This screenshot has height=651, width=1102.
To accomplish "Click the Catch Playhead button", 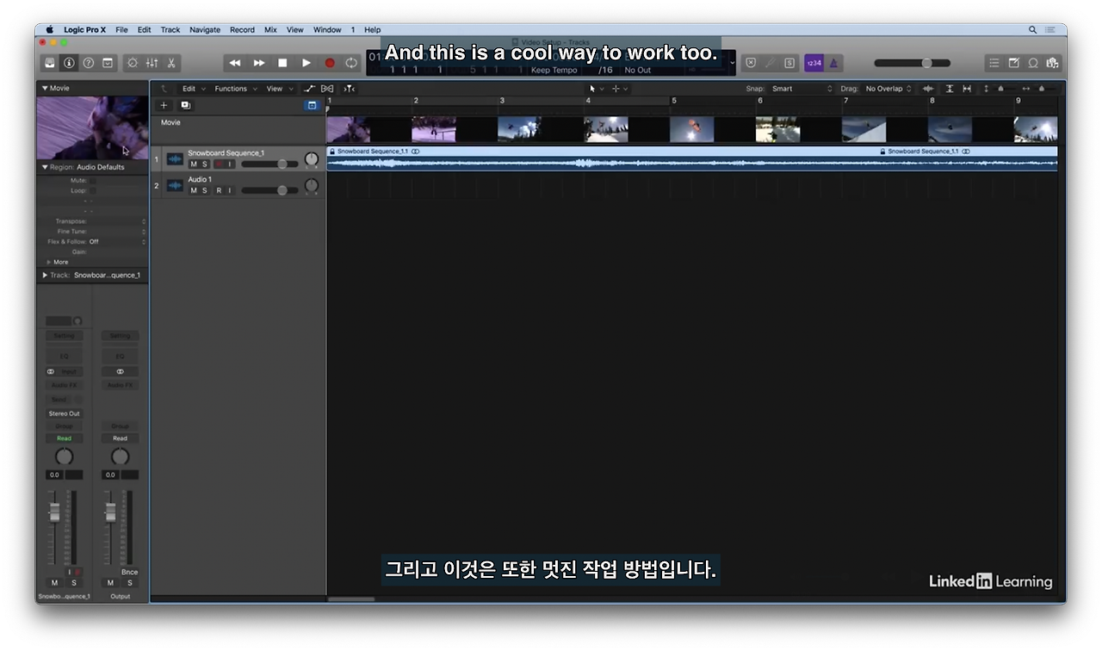I will 349,89.
